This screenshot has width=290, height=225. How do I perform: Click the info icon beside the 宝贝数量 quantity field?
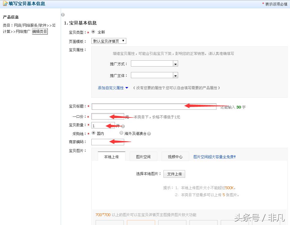click(123, 126)
